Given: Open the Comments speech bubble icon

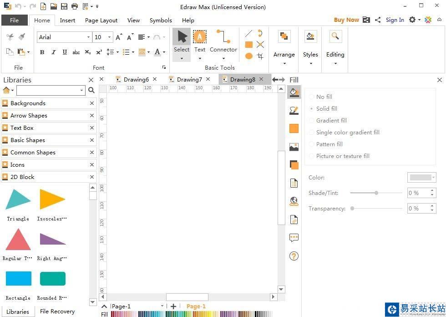Looking at the screenshot, I should coord(294,238).
